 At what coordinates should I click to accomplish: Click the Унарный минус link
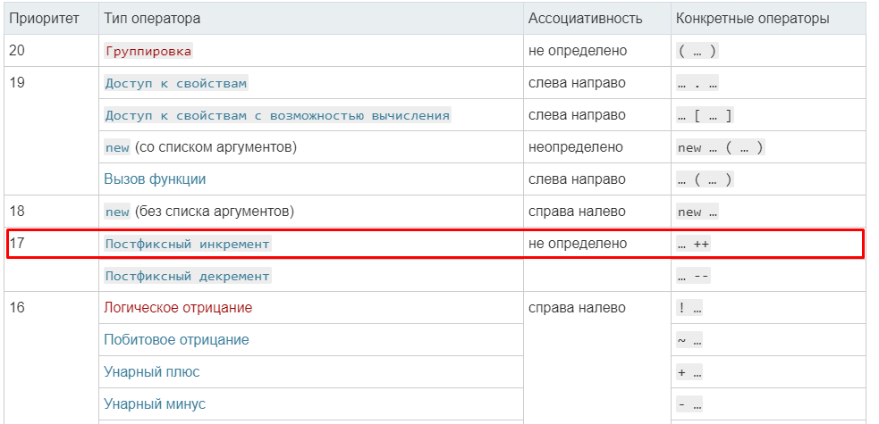click(155, 404)
